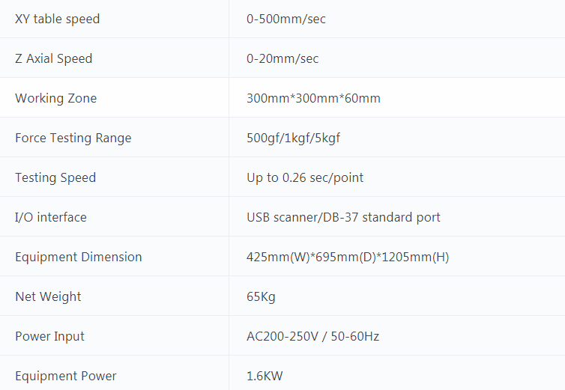Click the I/O interface label

click(x=51, y=217)
